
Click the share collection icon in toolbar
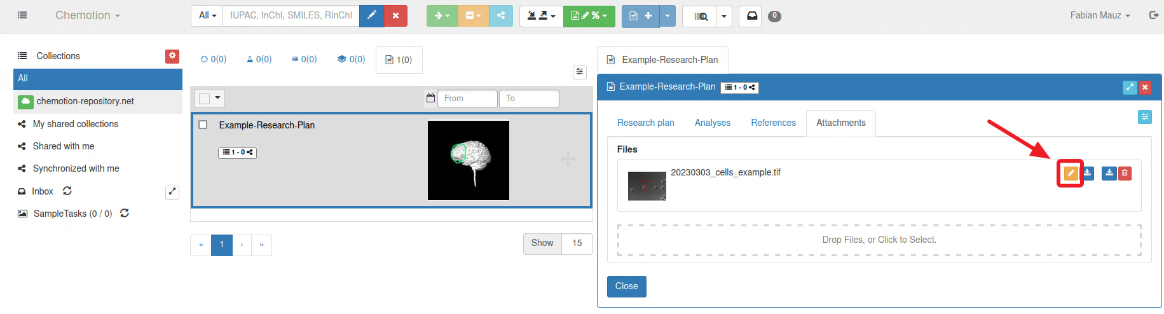(x=501, y=15)
